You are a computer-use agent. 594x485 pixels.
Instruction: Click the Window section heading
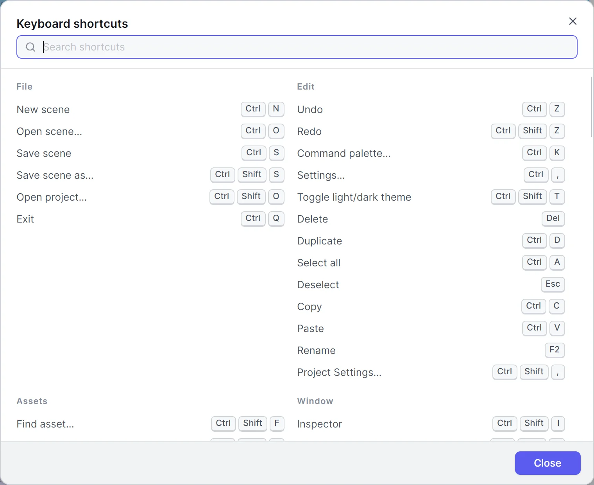pos(315,401)
